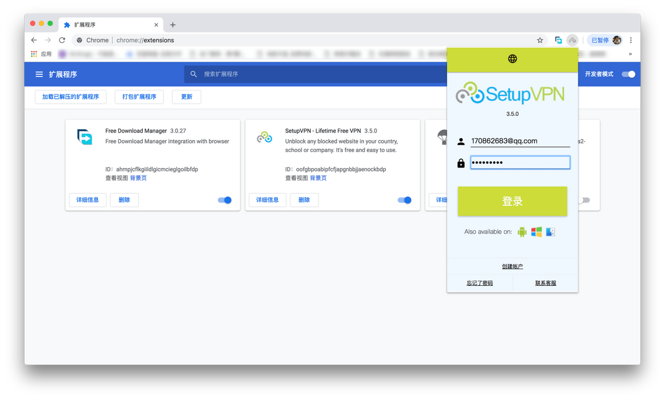Disable the SetupVPN extension toggle
This screenshot has width=665, height=400.
click(x=405, y=200)
